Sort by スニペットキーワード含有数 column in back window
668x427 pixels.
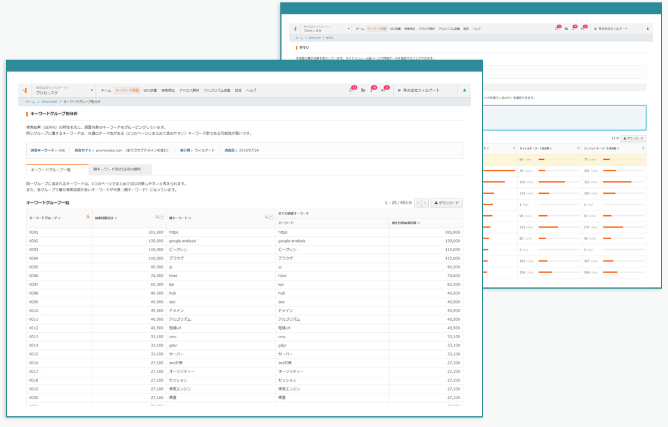pos(643,148)
